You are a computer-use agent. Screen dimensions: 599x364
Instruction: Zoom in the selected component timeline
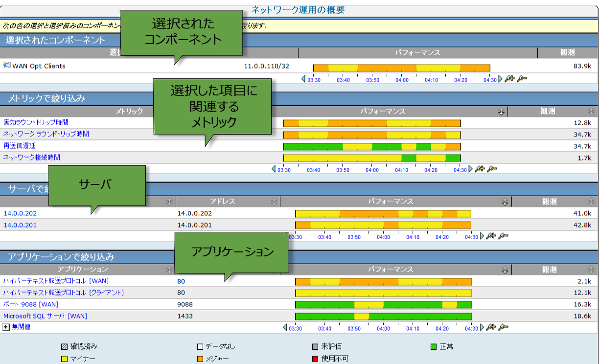click(x=510, y=79)
